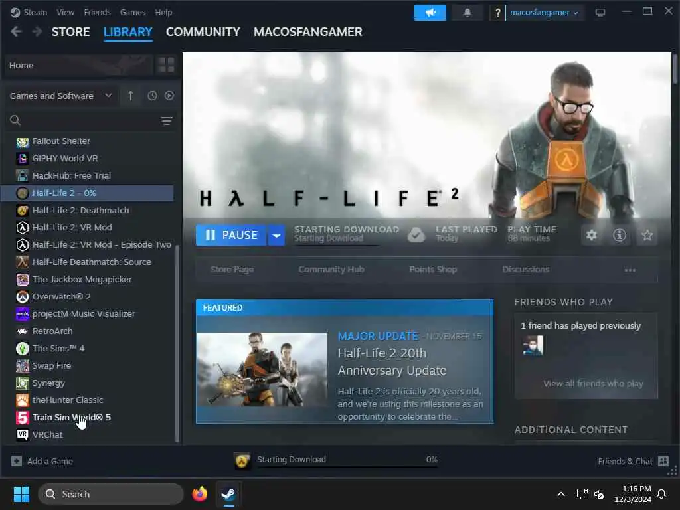This screenshot has width=680, height=510.
Task: Click the Steam announcements megaphone button
Action: tap(430, 13)
